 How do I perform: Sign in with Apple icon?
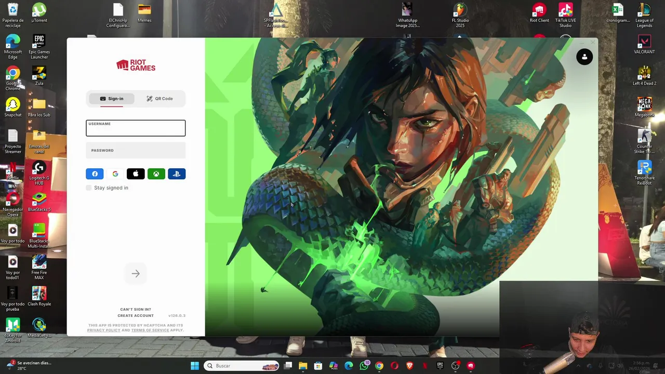point(136,174)
